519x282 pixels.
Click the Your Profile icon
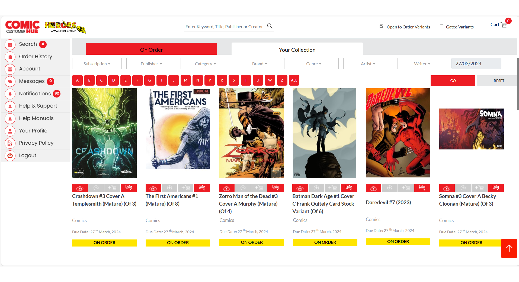(x=10, y=131)
